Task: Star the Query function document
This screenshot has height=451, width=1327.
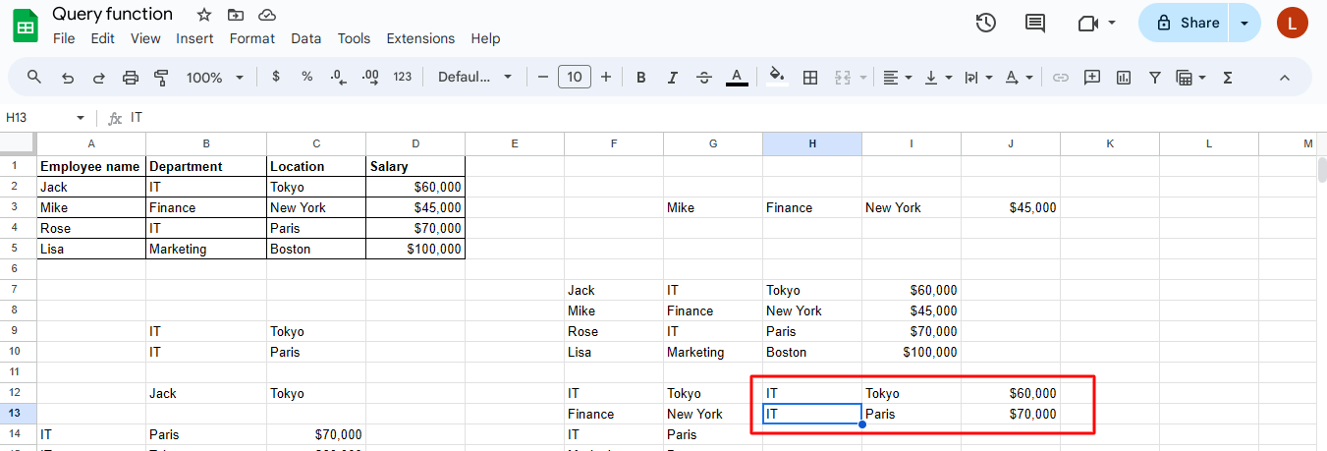Action: click(x=204, y=15)
